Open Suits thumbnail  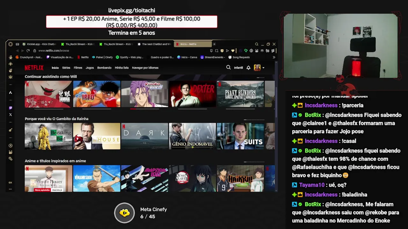click(240, 136)
